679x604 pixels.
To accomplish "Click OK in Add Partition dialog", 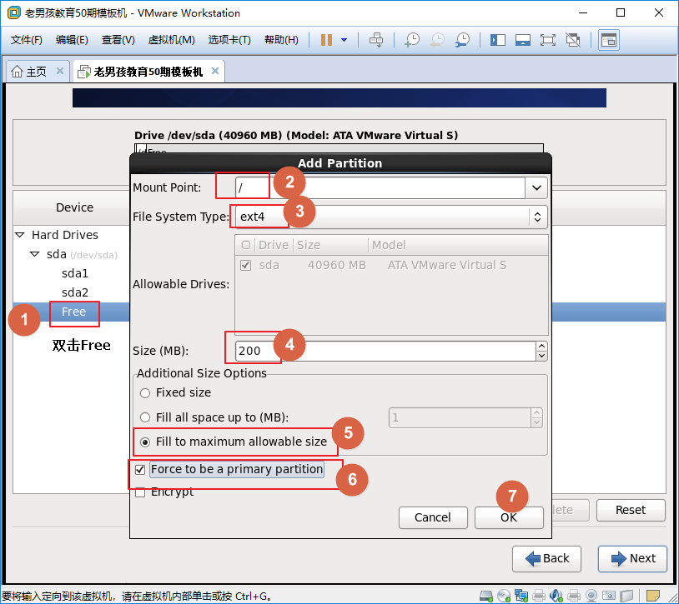I will point(509,517).
